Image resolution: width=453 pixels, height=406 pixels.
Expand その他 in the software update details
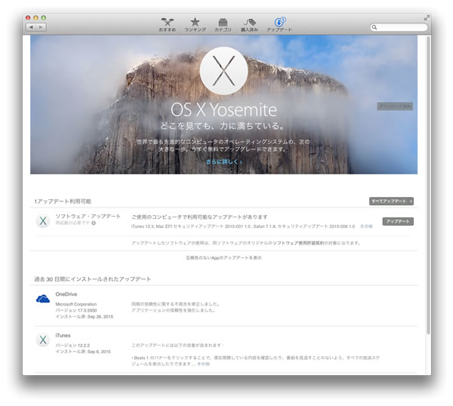(x=366, y=226)
